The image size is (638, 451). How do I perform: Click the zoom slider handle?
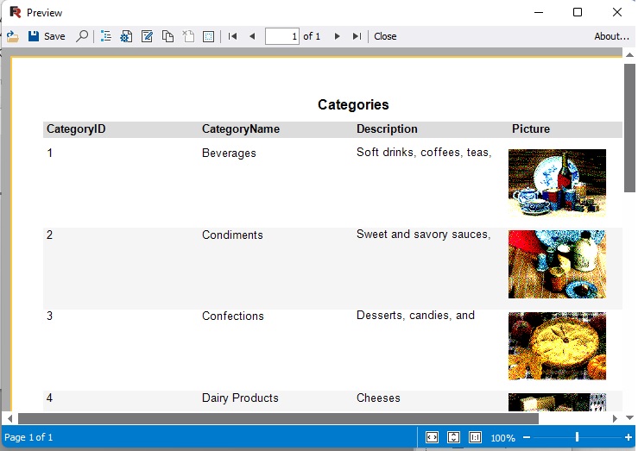577,437
